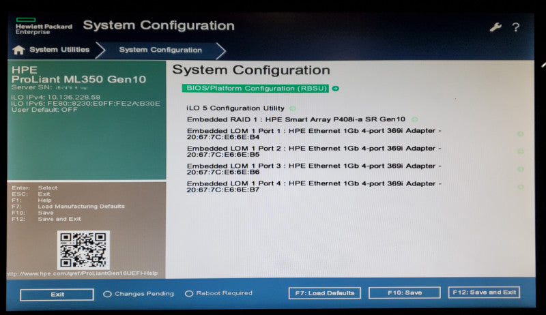Click the User Default: OFF text

tap(44, 110)
